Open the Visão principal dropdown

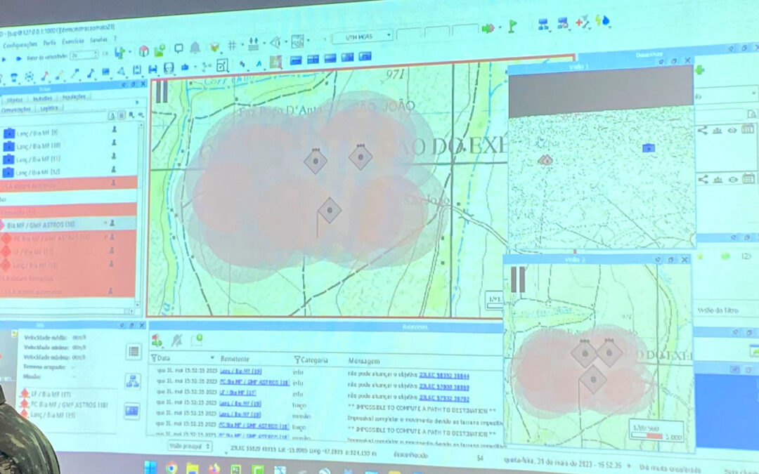pyautogui.click(x=190, y=445)
